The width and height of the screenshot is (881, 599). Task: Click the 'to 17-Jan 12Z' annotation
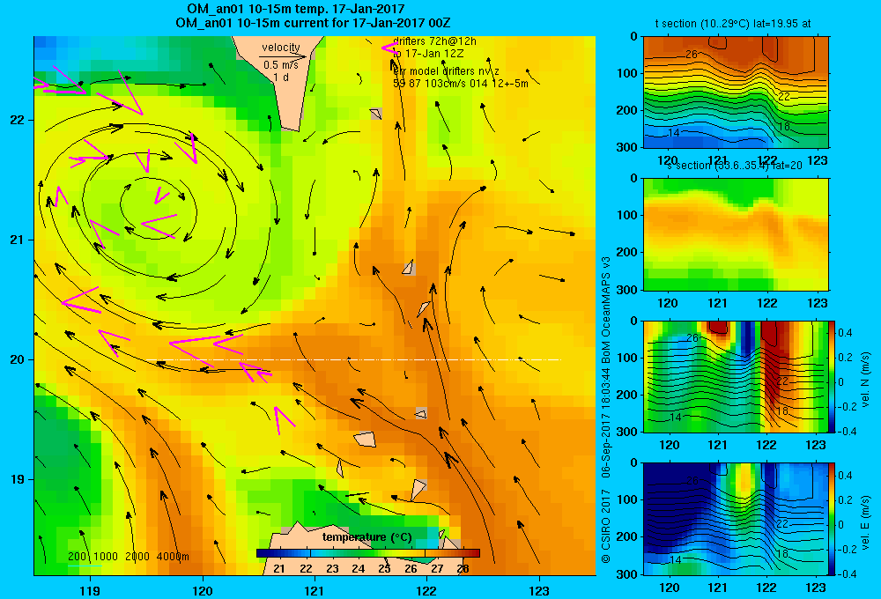coord(428,54)
